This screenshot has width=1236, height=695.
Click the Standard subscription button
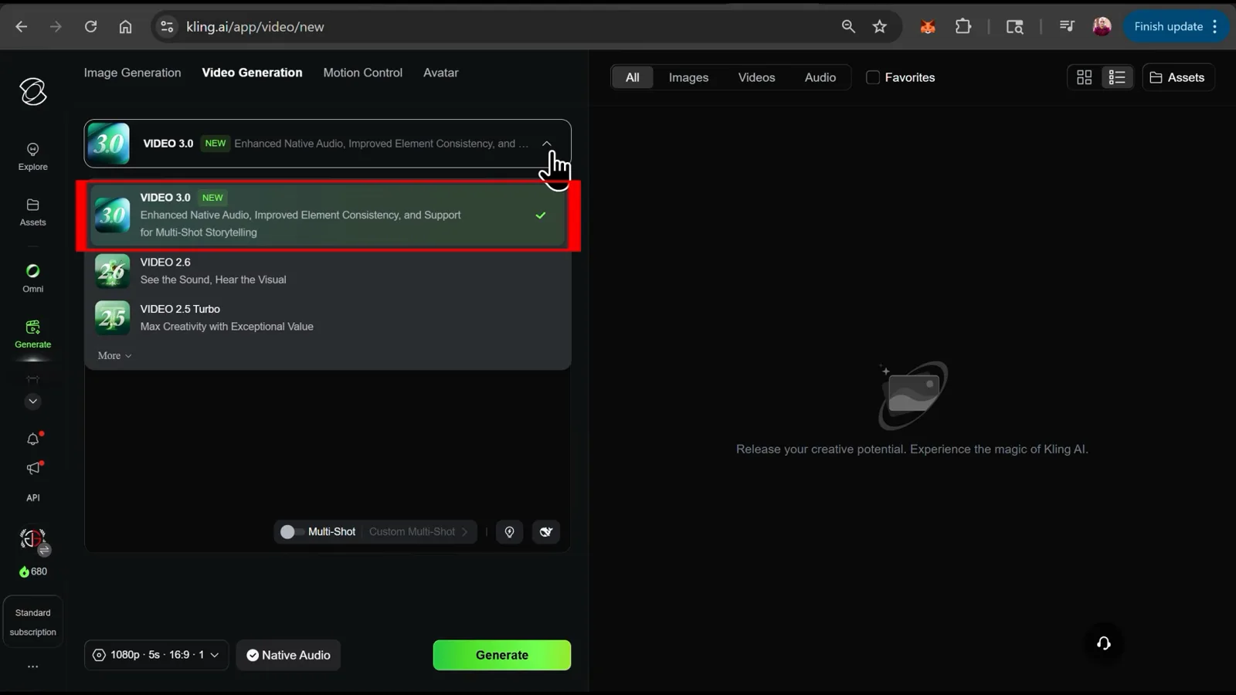33,622
